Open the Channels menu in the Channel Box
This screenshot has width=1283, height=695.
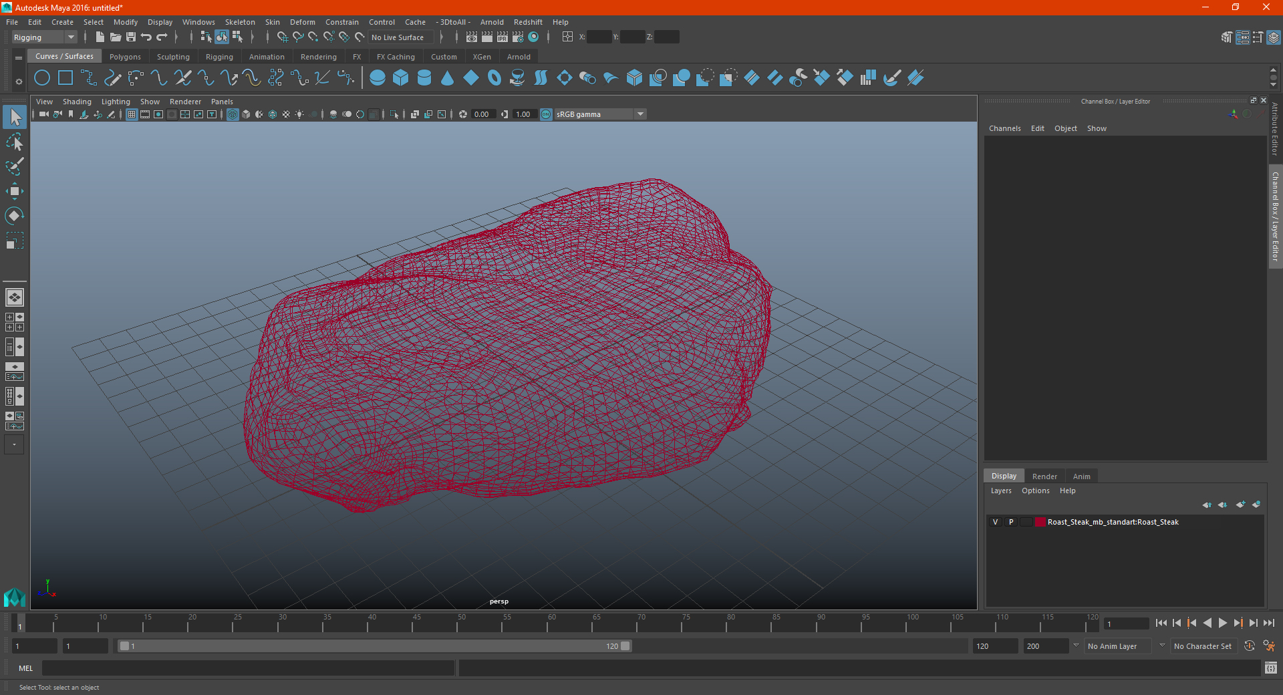[x=1005, y=128]
